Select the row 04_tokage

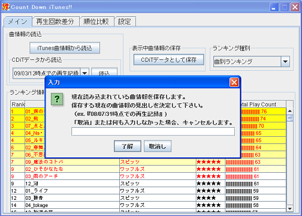click(149, 205)
